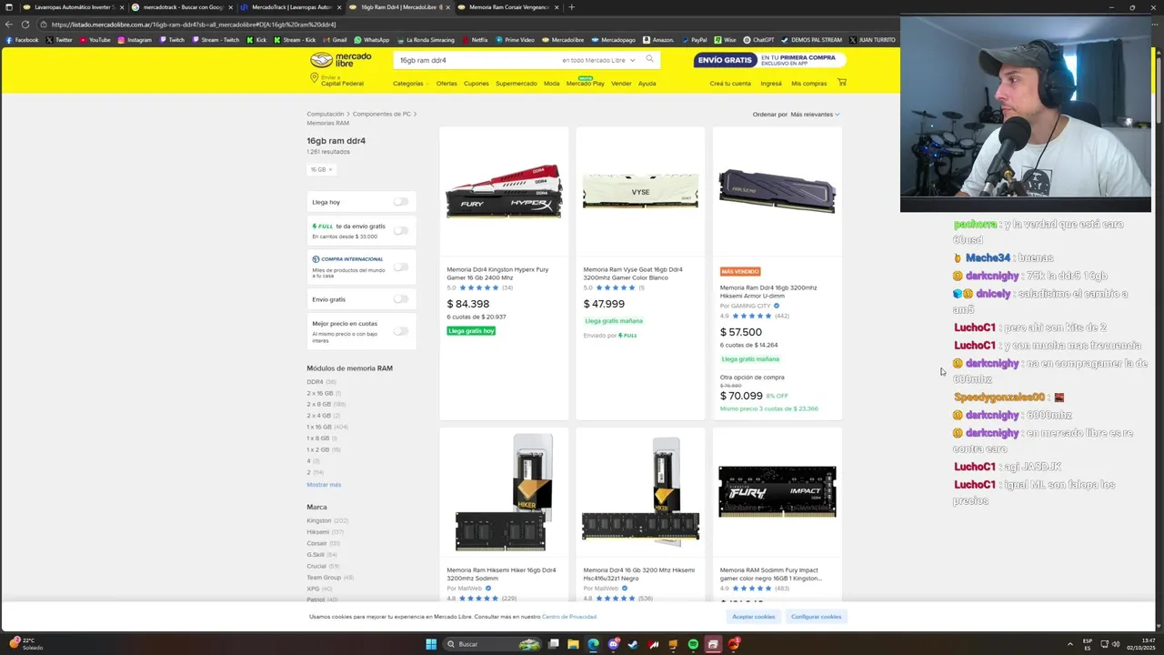This screenshot has height=655, width=1164.
Task: Open the Vyse Goat white RAM image
Action: click(x=640, y=192)
